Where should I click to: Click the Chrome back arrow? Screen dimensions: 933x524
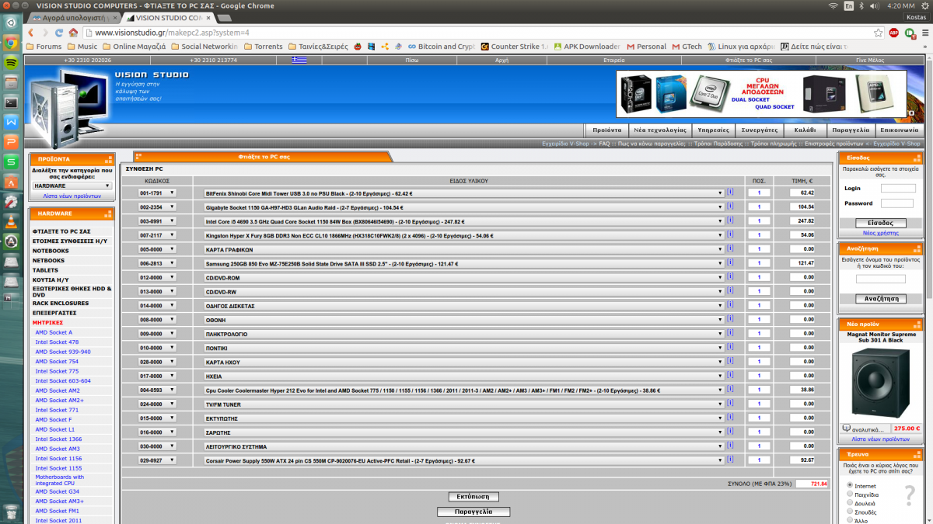point(31,33)
